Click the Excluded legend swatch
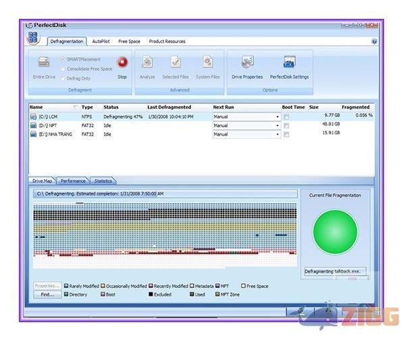The height and width of the screenshot is (337, 405). pos(151,294)
